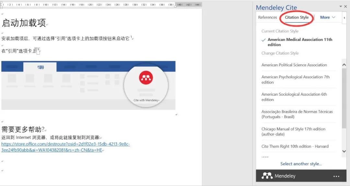Click the checkmark beside current citation style
Viewport: 350px width, 186px height.
click(x=263, y=40)
